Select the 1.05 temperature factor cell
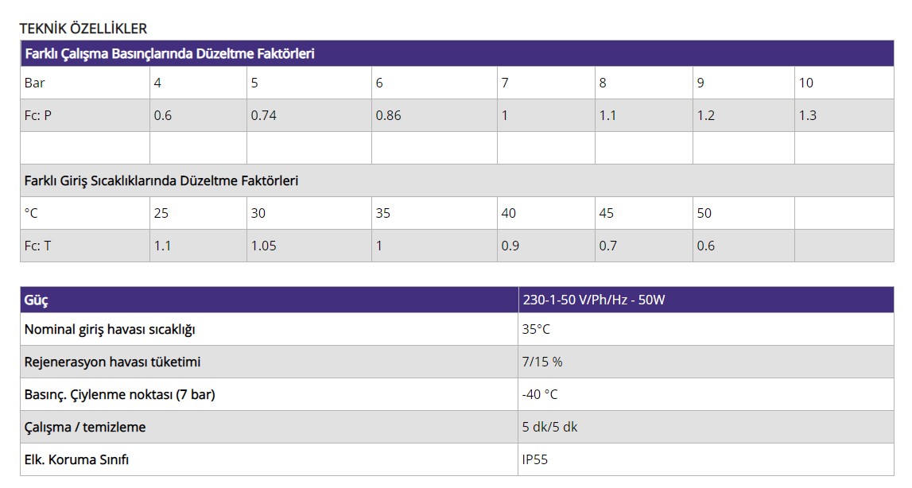 tap(264, 246)
